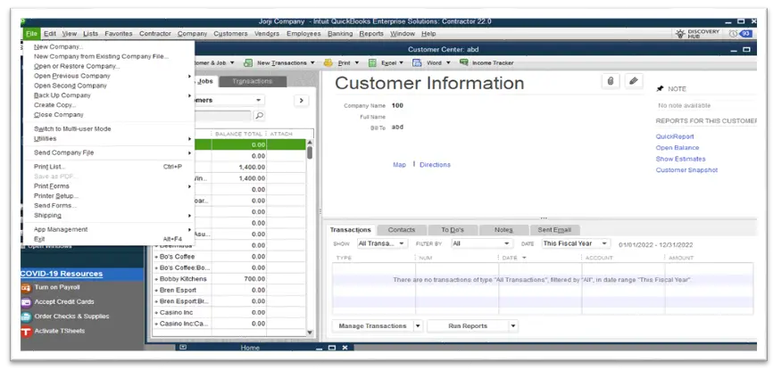Select Open or Restore Company menu item
Screen dimensions: 773x370
(77, 66)
